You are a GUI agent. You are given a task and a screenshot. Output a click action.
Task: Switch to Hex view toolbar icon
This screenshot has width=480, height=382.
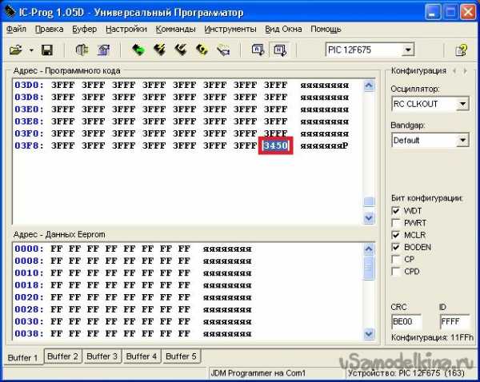pyautogui.click(x=279, y=50)
